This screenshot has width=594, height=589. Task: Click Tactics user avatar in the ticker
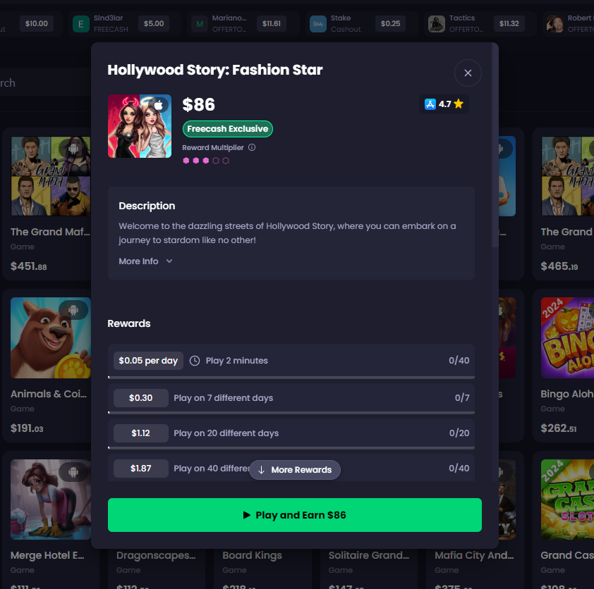437,24
